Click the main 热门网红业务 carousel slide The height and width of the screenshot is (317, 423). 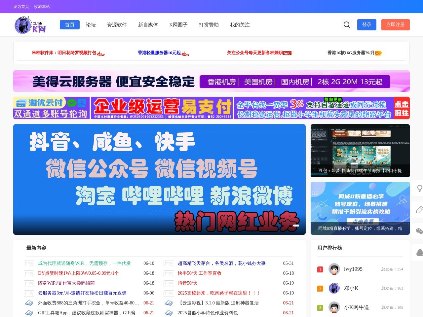tap(159, 179)
